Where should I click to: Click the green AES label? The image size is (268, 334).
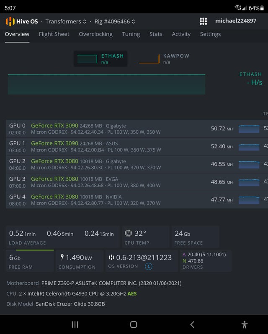(x=132, y=294)
